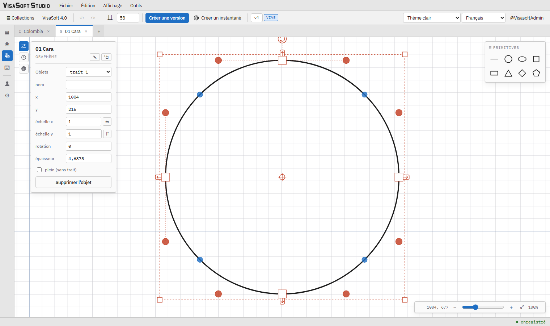Open the Fichier menu

66,5
